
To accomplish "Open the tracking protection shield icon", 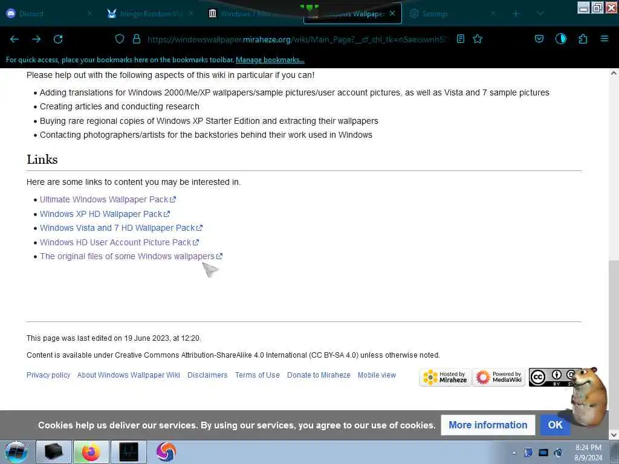I will 120,39.
